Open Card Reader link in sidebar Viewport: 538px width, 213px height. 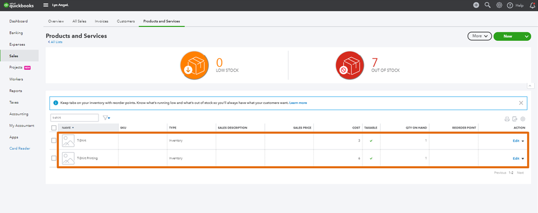pyautogui.click(x=19, y=148)
